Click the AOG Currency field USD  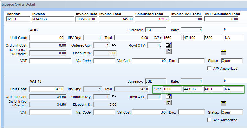point(156,30)
